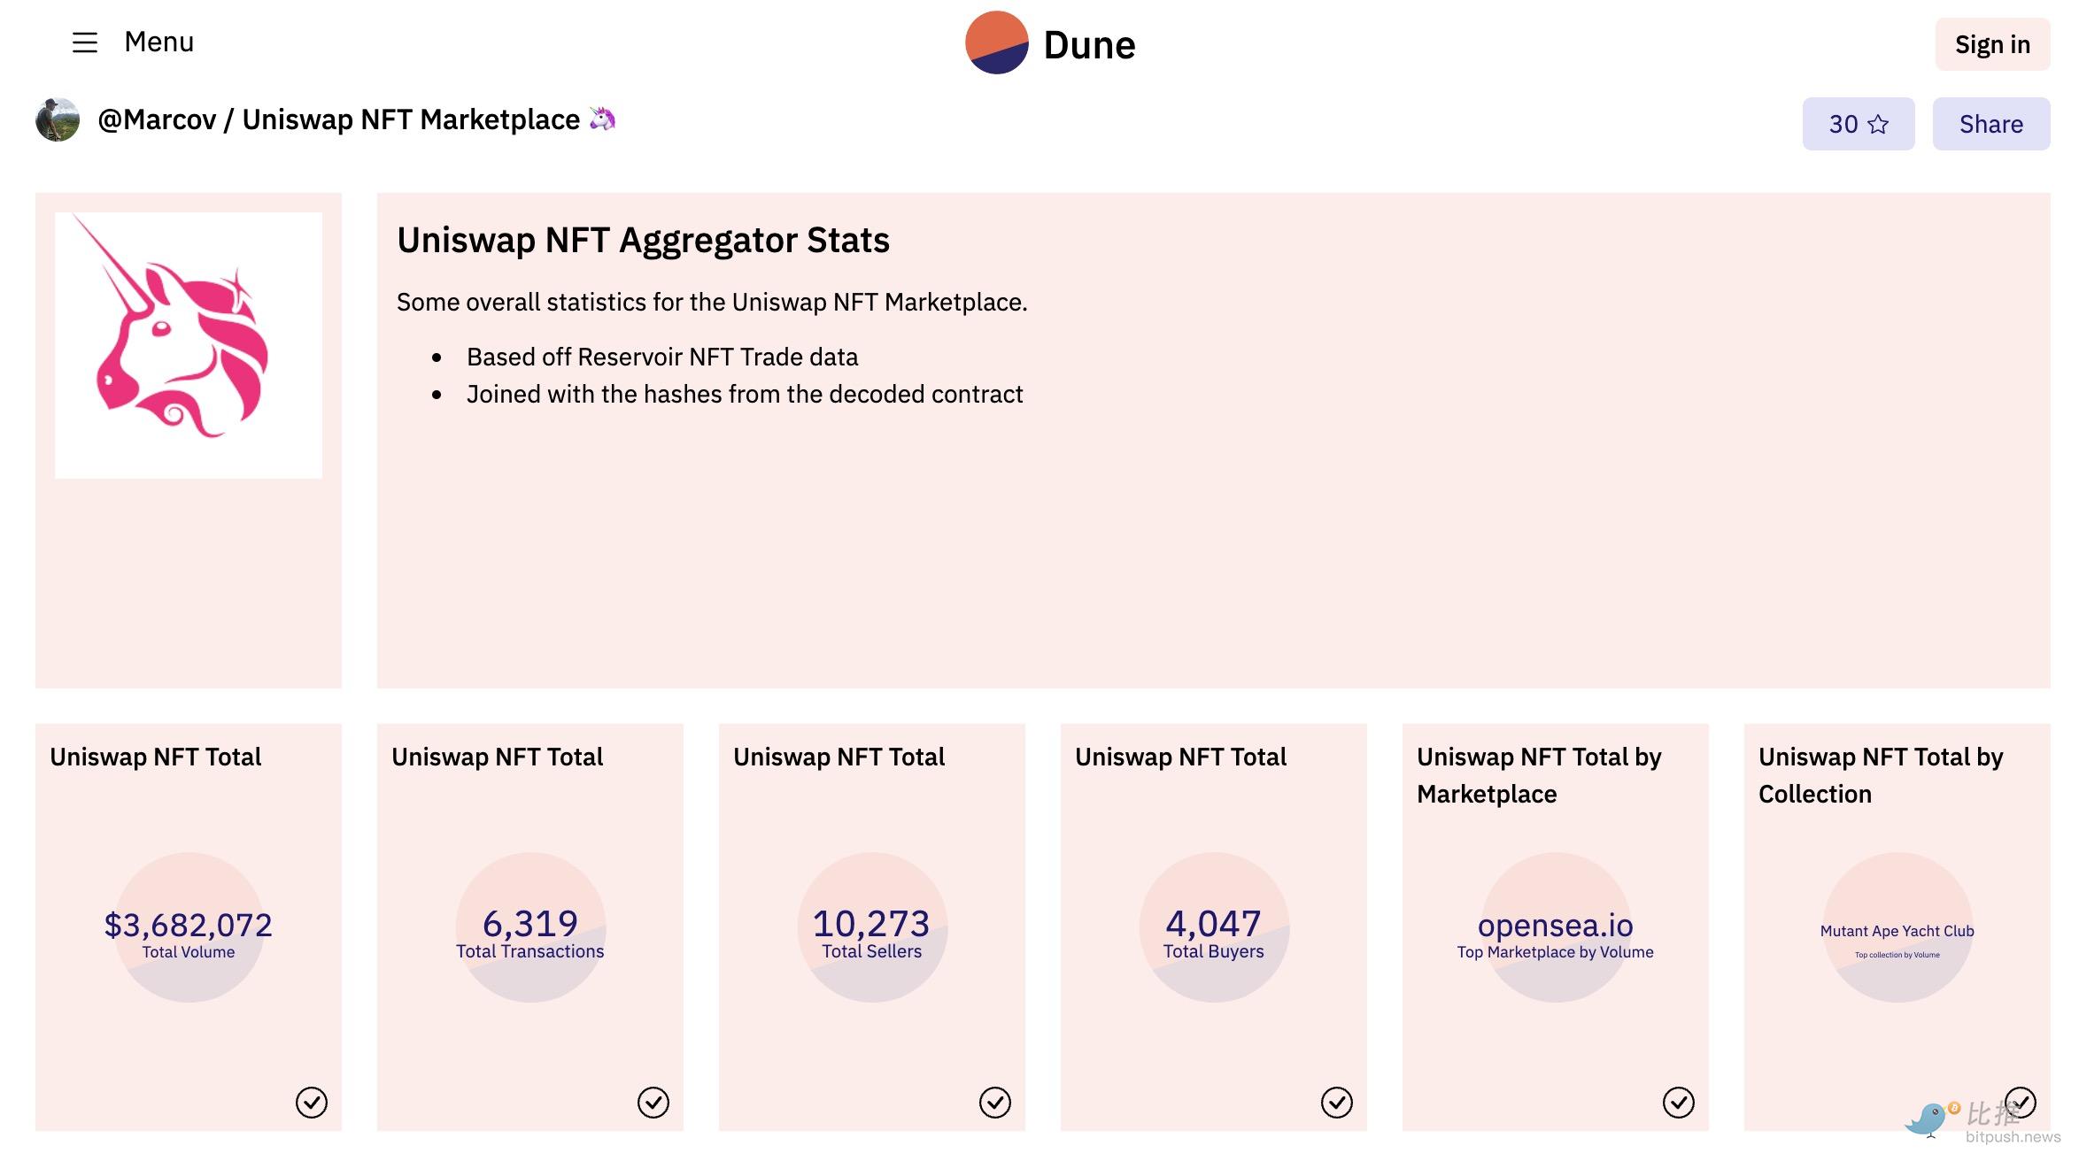Click the 6,319 Total Transactions counter
Screen dimensions: 2079x1161
tap(529, 924)
